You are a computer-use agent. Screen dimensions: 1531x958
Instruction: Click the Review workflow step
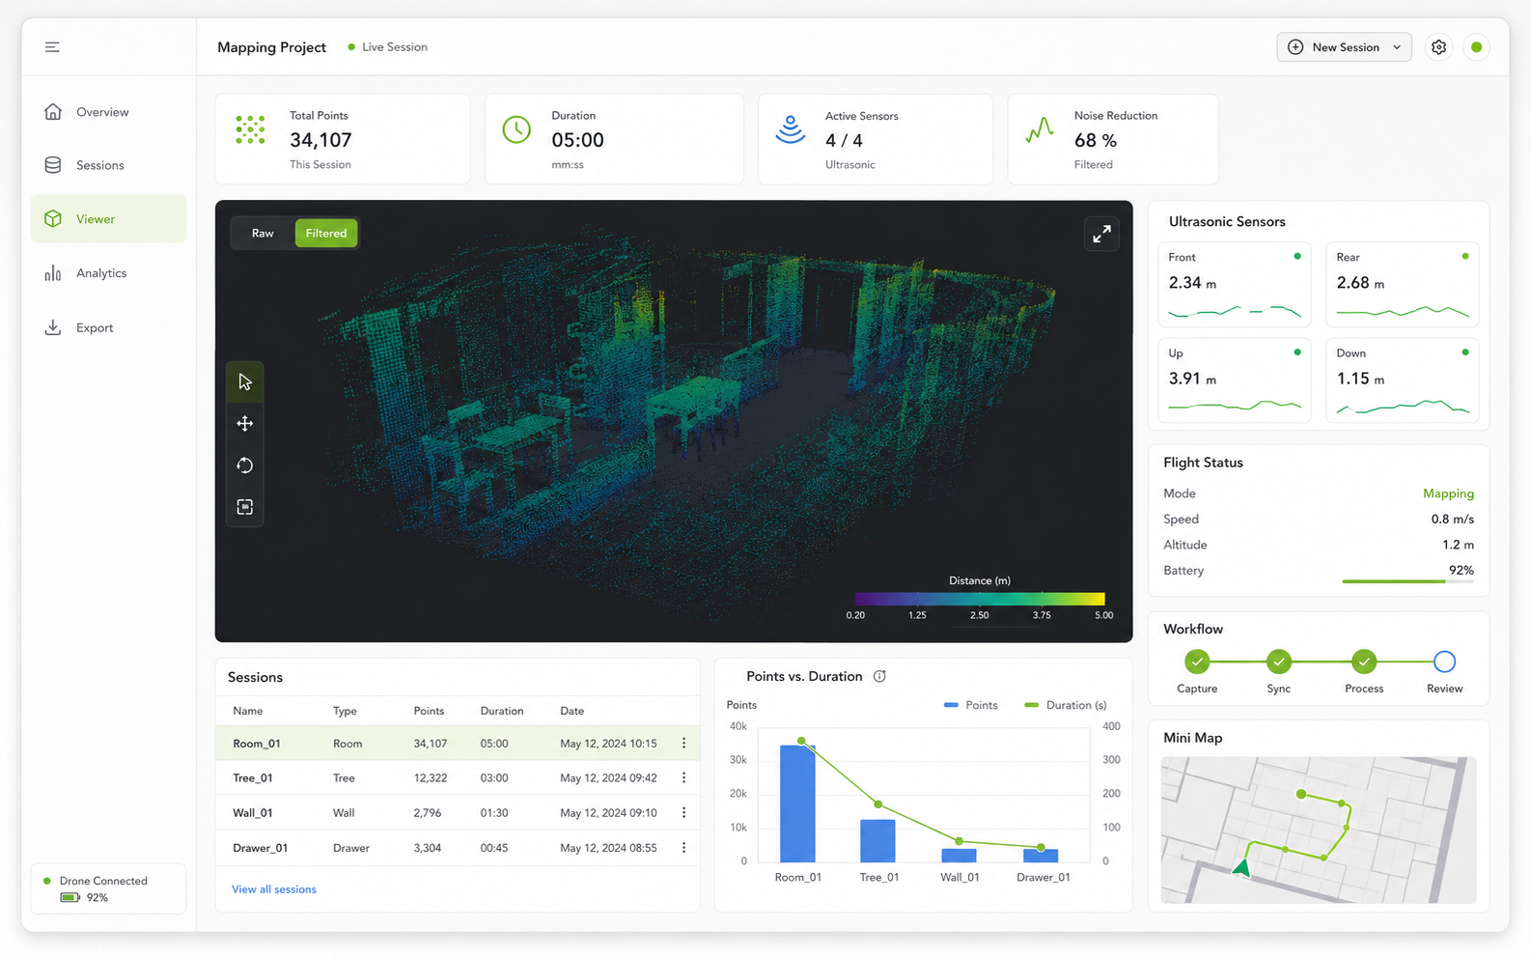[x=1444, y=662]
